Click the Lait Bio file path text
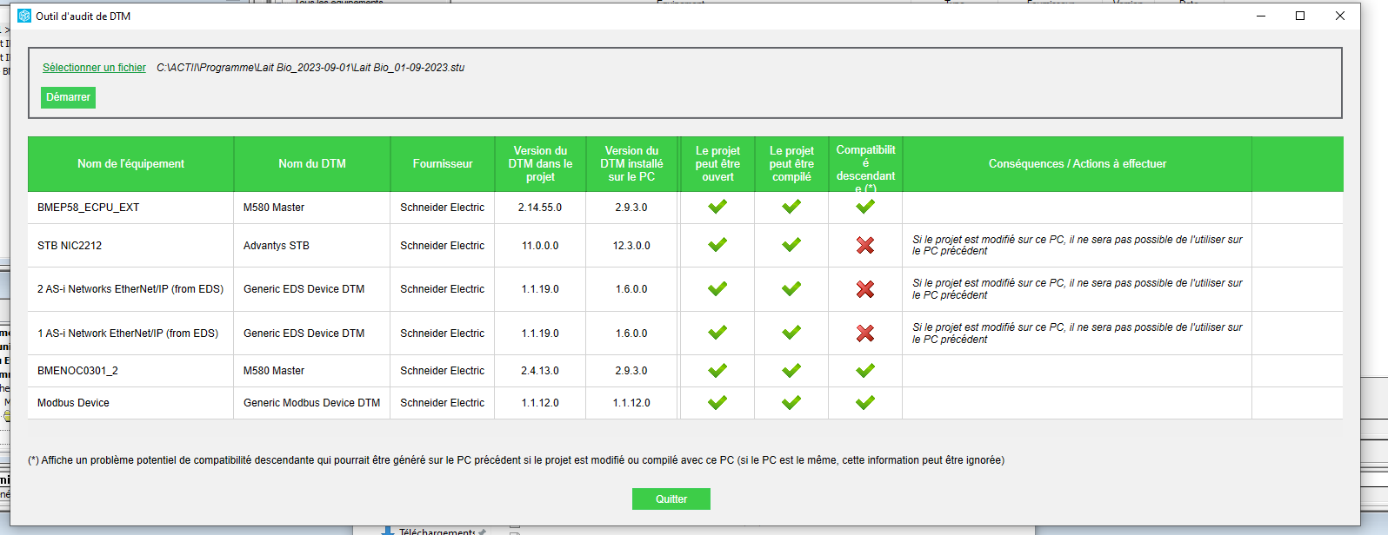Image resolution: width=1388 pixels, height=535 pixels. coord(310,68)
